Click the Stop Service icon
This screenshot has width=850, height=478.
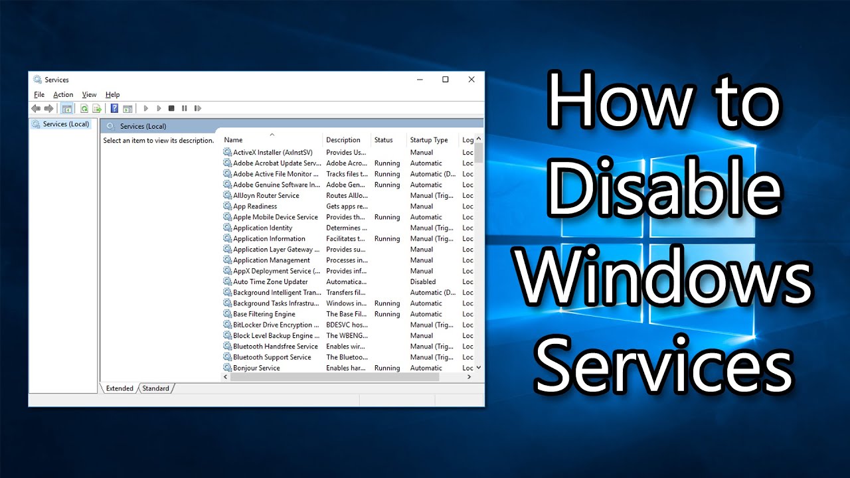click(171, 108)
